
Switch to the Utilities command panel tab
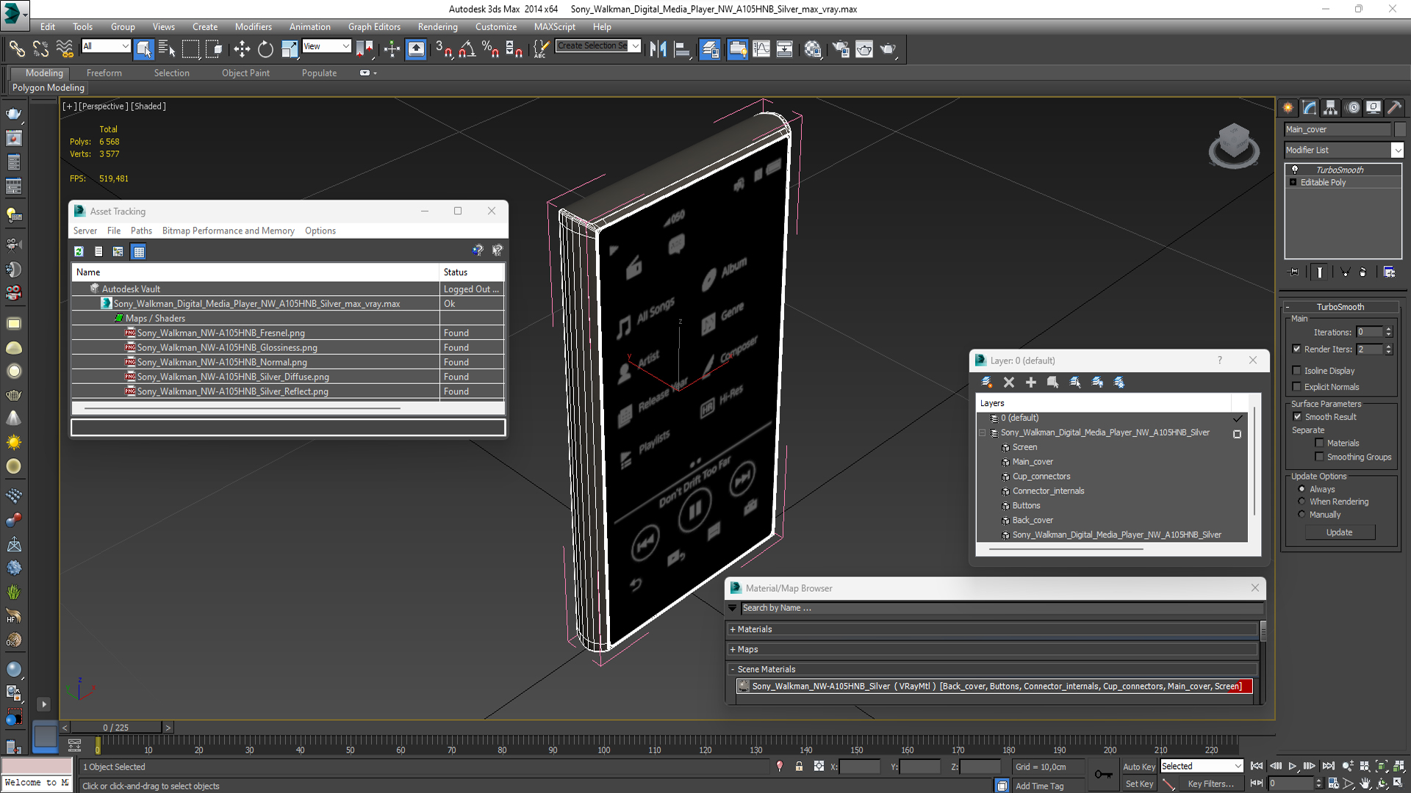(x=1394, y=108)
